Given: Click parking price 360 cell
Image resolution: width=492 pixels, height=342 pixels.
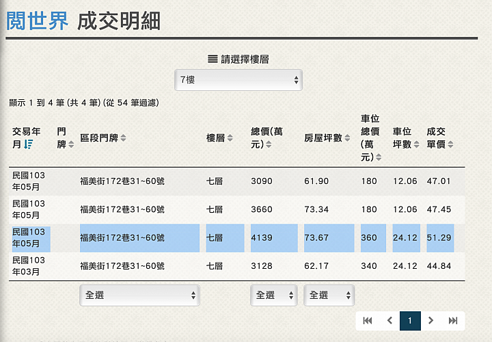Looking at the screenshot, I should [x=369, y=238].
